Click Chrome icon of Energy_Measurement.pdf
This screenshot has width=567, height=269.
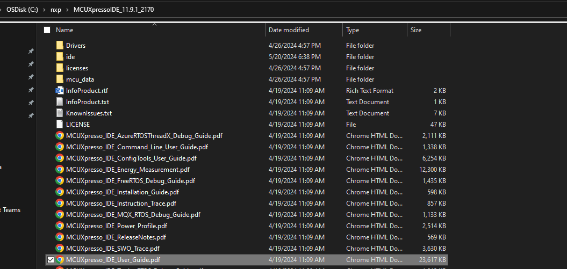60,170
